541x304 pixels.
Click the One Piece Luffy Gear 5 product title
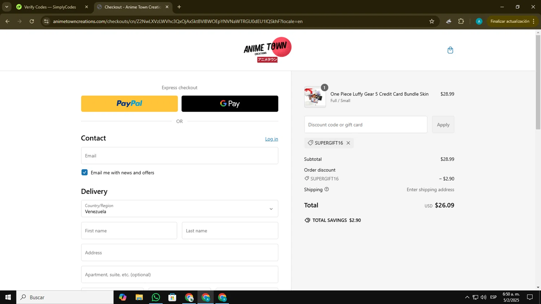(x=379, y=94)
